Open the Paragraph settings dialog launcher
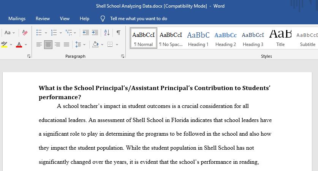Viewport: 318px width, 171px height. point(122,56)
